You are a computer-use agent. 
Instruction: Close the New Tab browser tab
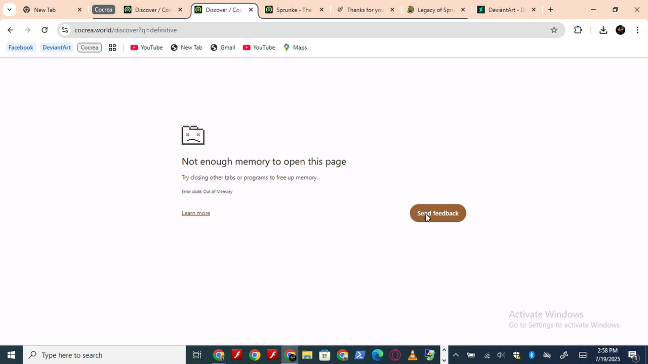(x=79, y=10)
